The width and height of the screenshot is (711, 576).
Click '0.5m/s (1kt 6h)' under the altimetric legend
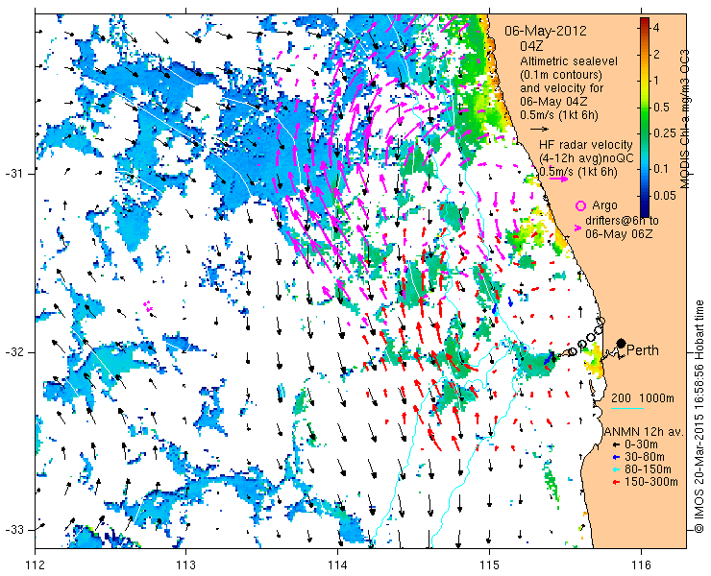558,115
